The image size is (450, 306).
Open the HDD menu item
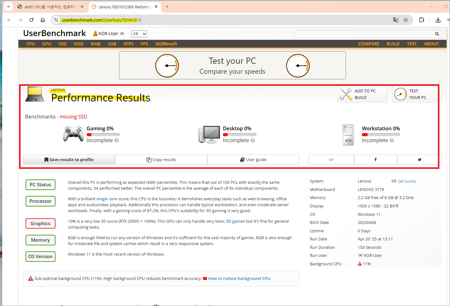[x=79, y=44]
